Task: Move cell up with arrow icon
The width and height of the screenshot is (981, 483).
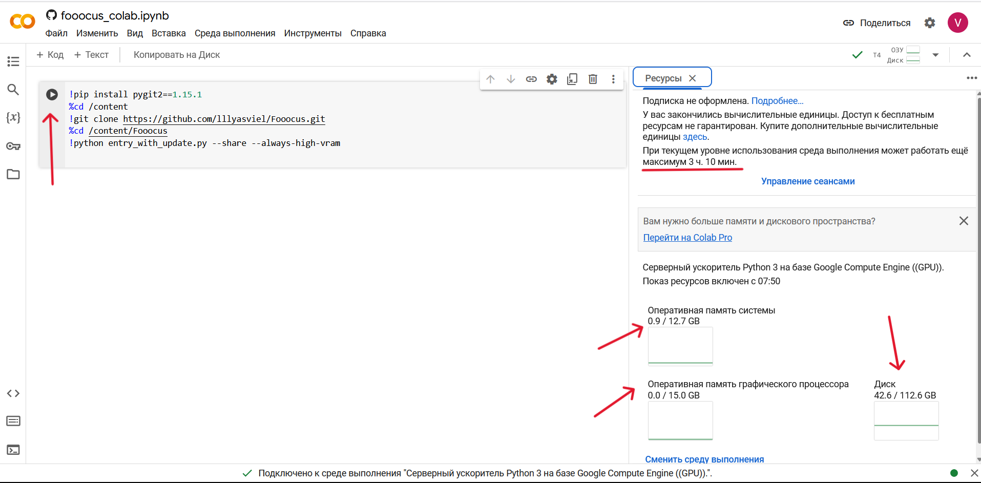Action: click(x=490, y=79)
